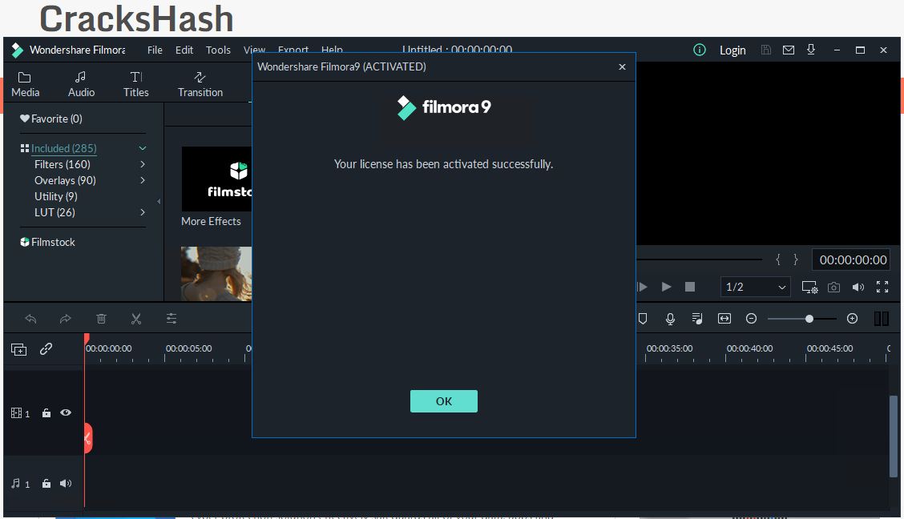Click the mark out brace icon

pyautogui.click(x=796, y=259)
